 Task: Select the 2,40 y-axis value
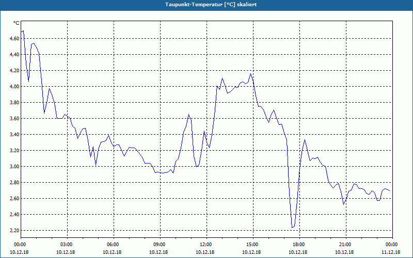point(14,215)
